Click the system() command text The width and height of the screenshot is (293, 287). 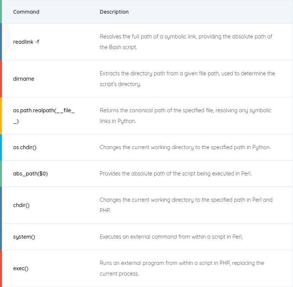click(x=24, y=237)
